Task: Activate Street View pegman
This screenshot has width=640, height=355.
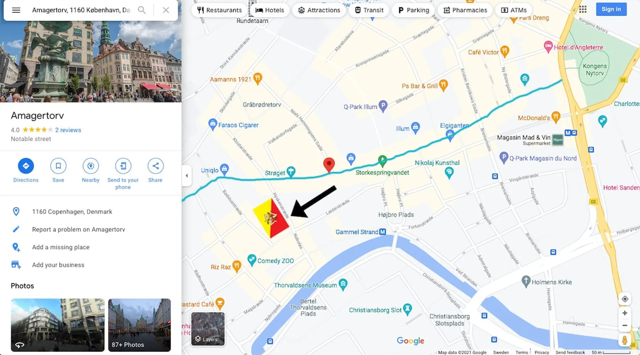Action: [x=625, y=340]
